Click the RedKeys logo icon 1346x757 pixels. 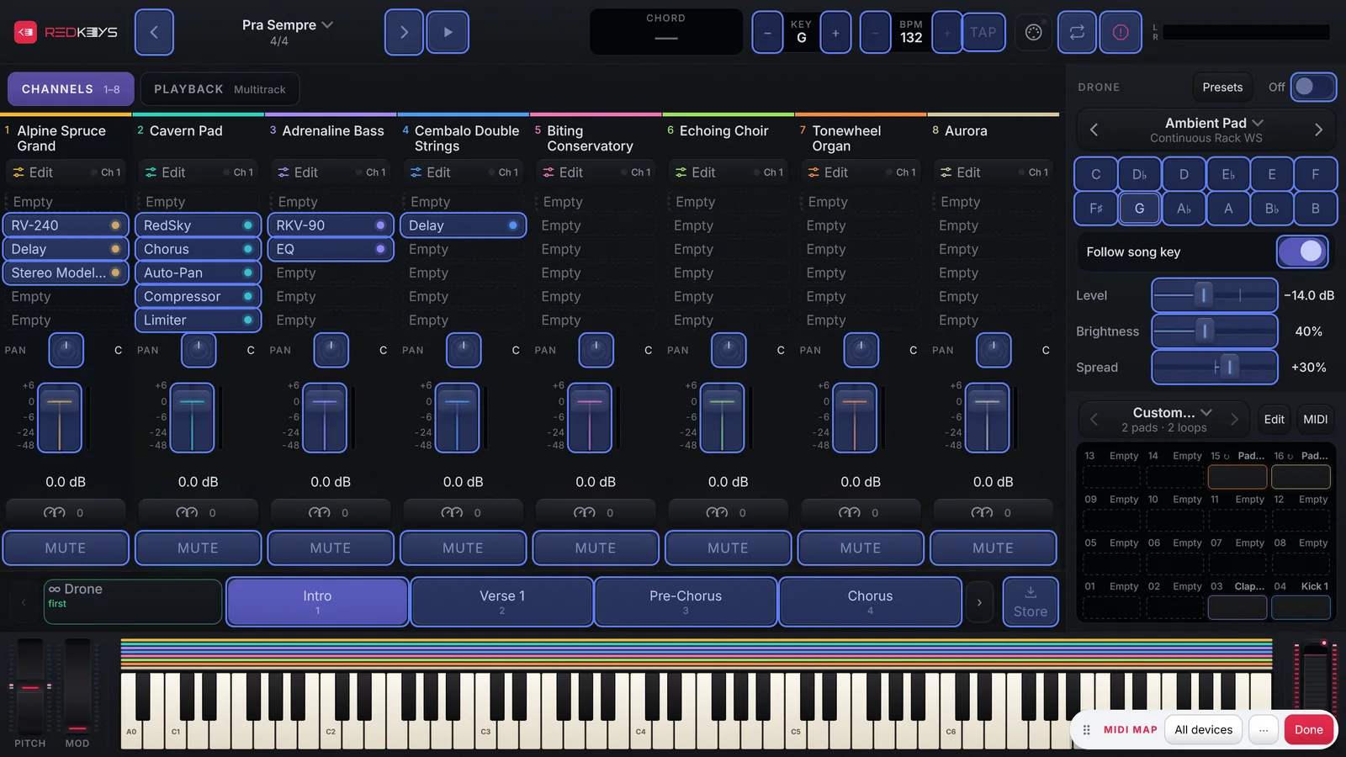pyautogui.click(x=26, y=32)
